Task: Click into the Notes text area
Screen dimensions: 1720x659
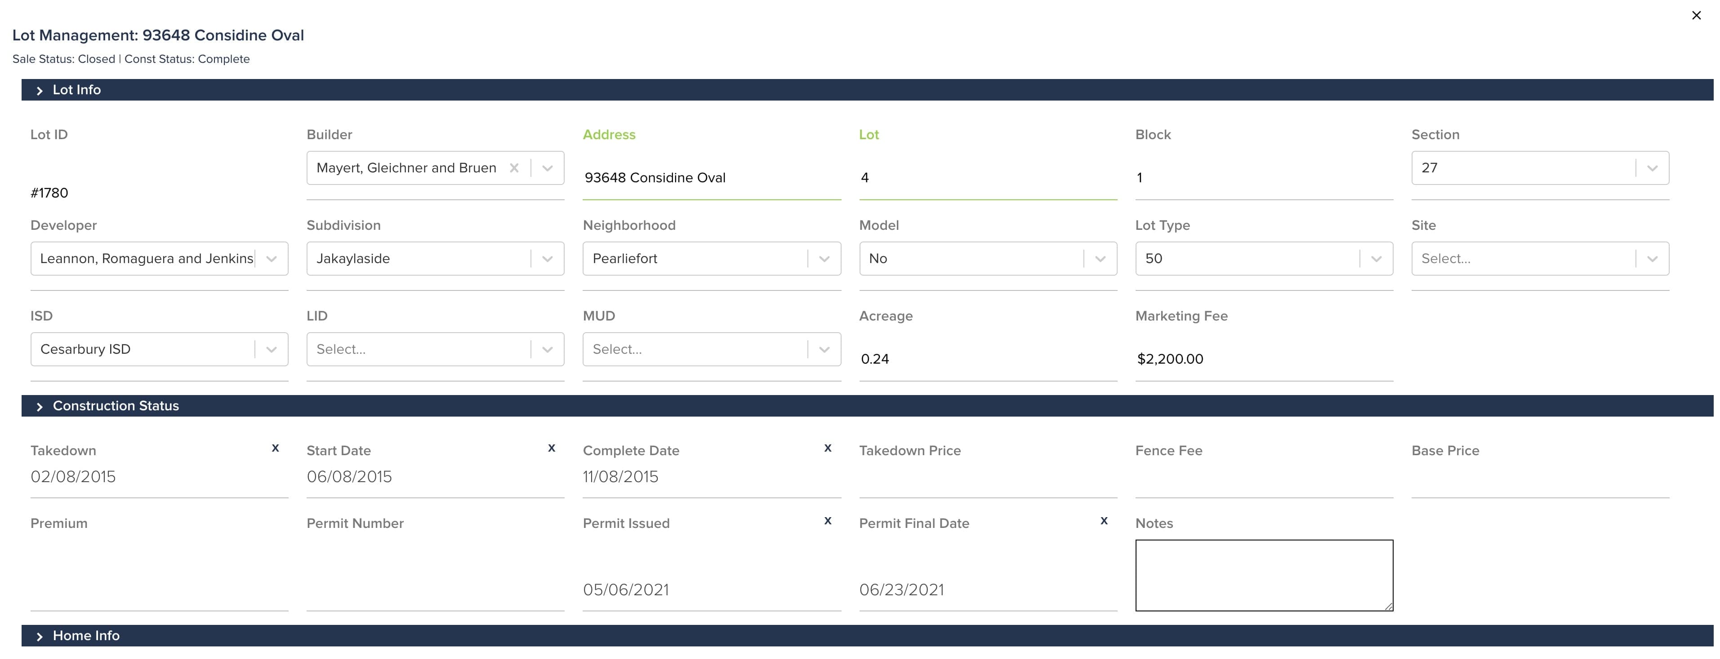Action: click(1263, 575)
